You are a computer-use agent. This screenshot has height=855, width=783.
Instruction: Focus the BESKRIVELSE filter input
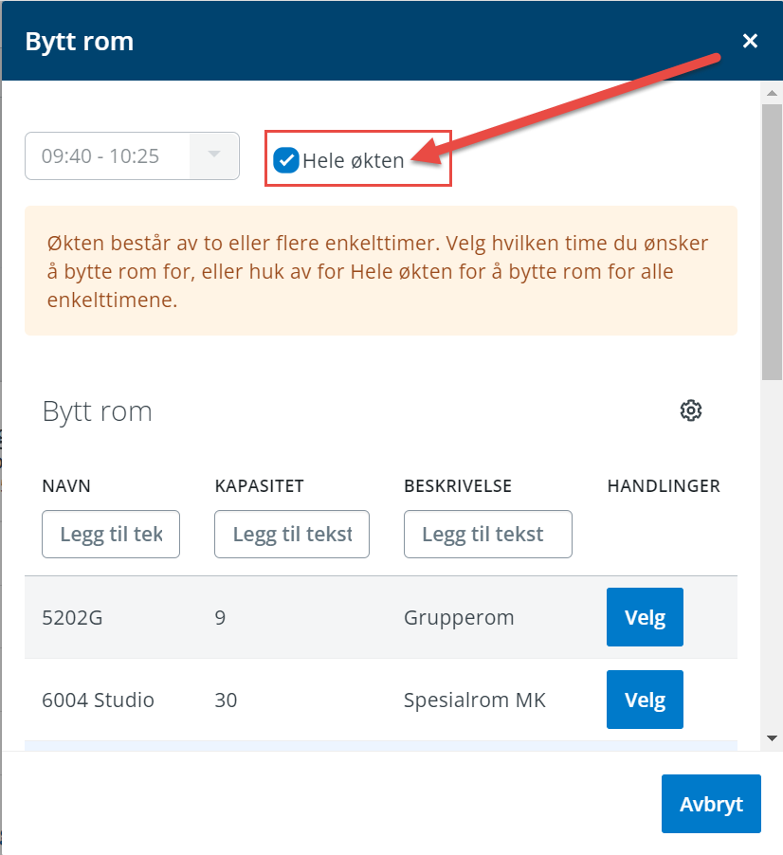pos(487,535)
